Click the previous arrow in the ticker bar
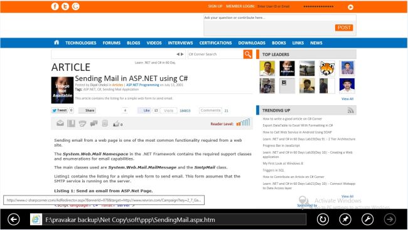This screenshot has width=408, height=230. 178,55
